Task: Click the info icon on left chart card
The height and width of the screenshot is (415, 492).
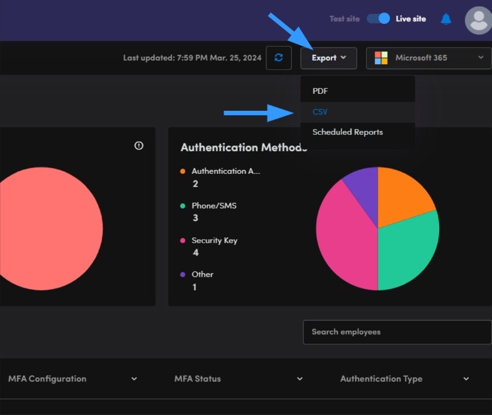Action: tap(139, 145)
